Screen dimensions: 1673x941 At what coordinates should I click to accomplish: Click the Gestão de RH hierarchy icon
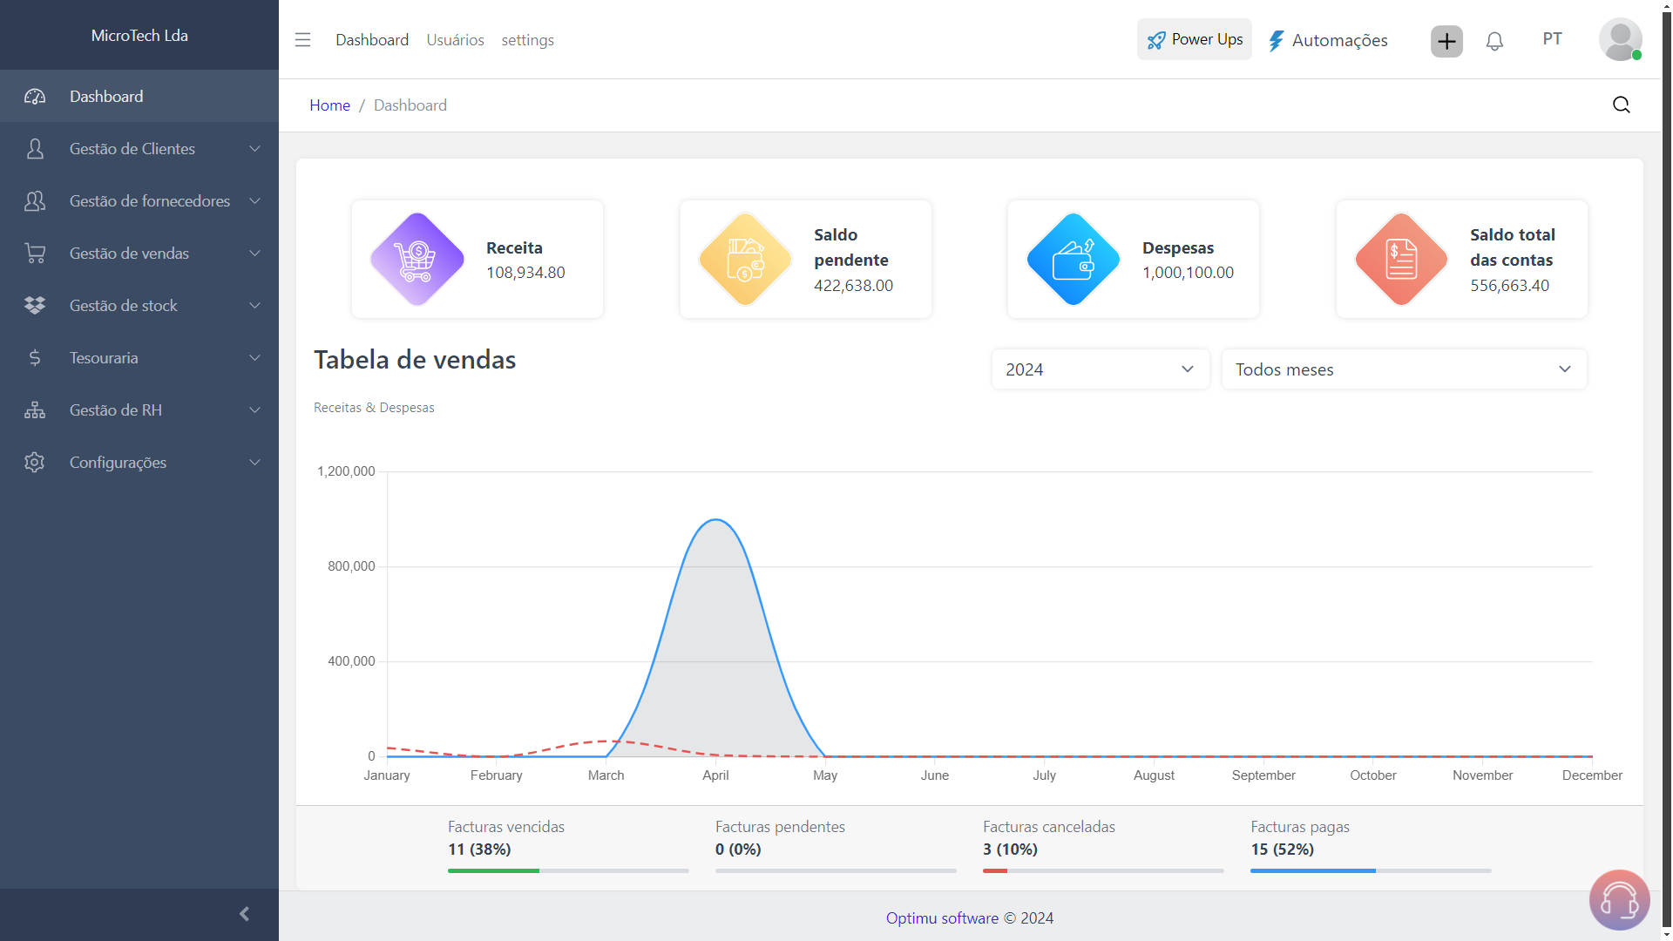pyautogui.click(x=35, y=410)
